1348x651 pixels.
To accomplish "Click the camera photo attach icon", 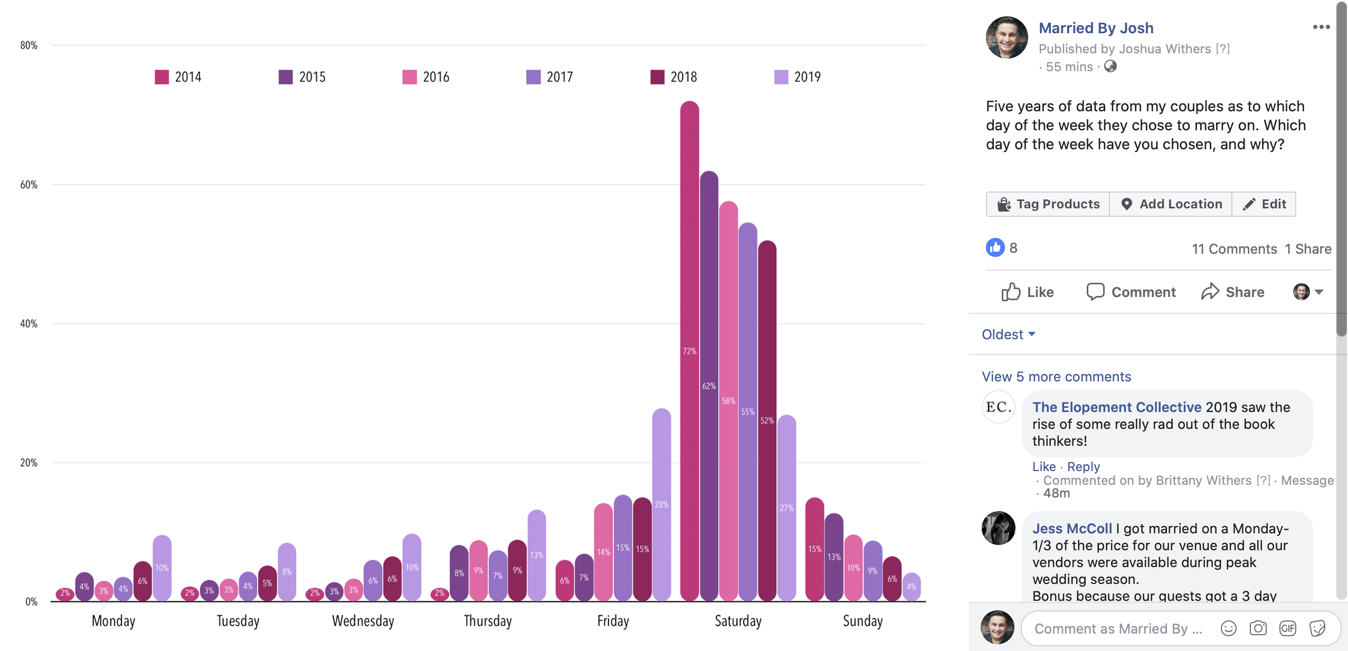I will (x=1258, y=628).
